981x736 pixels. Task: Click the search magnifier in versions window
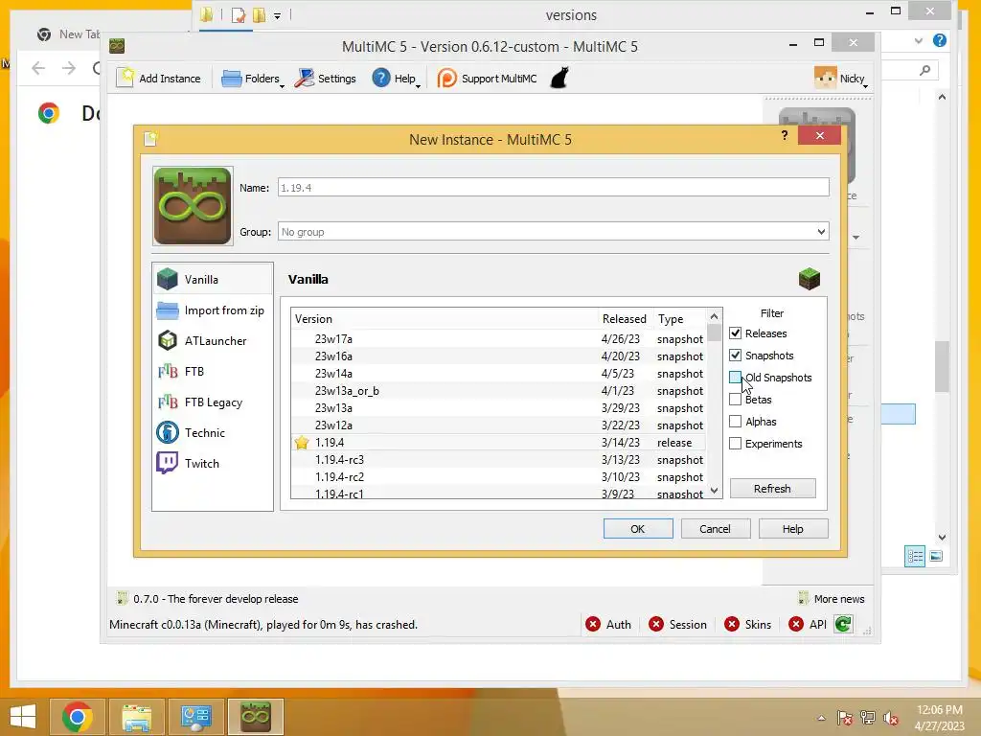pyautogui.click(x=925, y=70)
